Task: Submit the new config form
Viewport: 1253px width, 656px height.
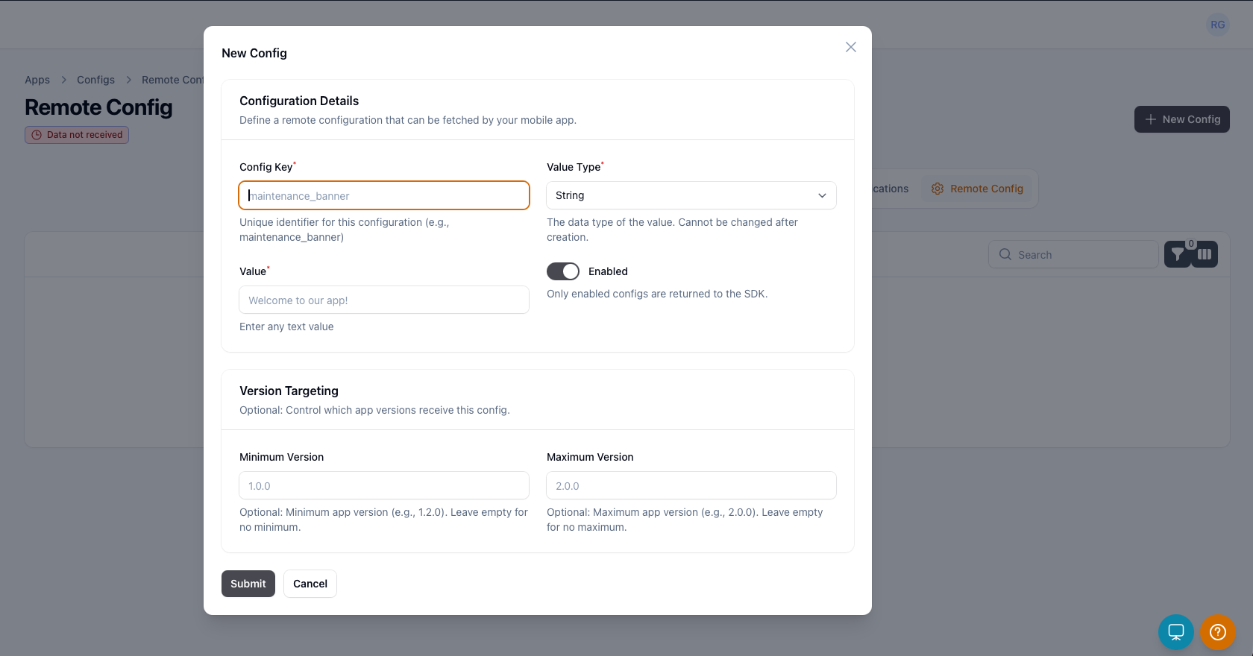Action: [x=248, y=584]
